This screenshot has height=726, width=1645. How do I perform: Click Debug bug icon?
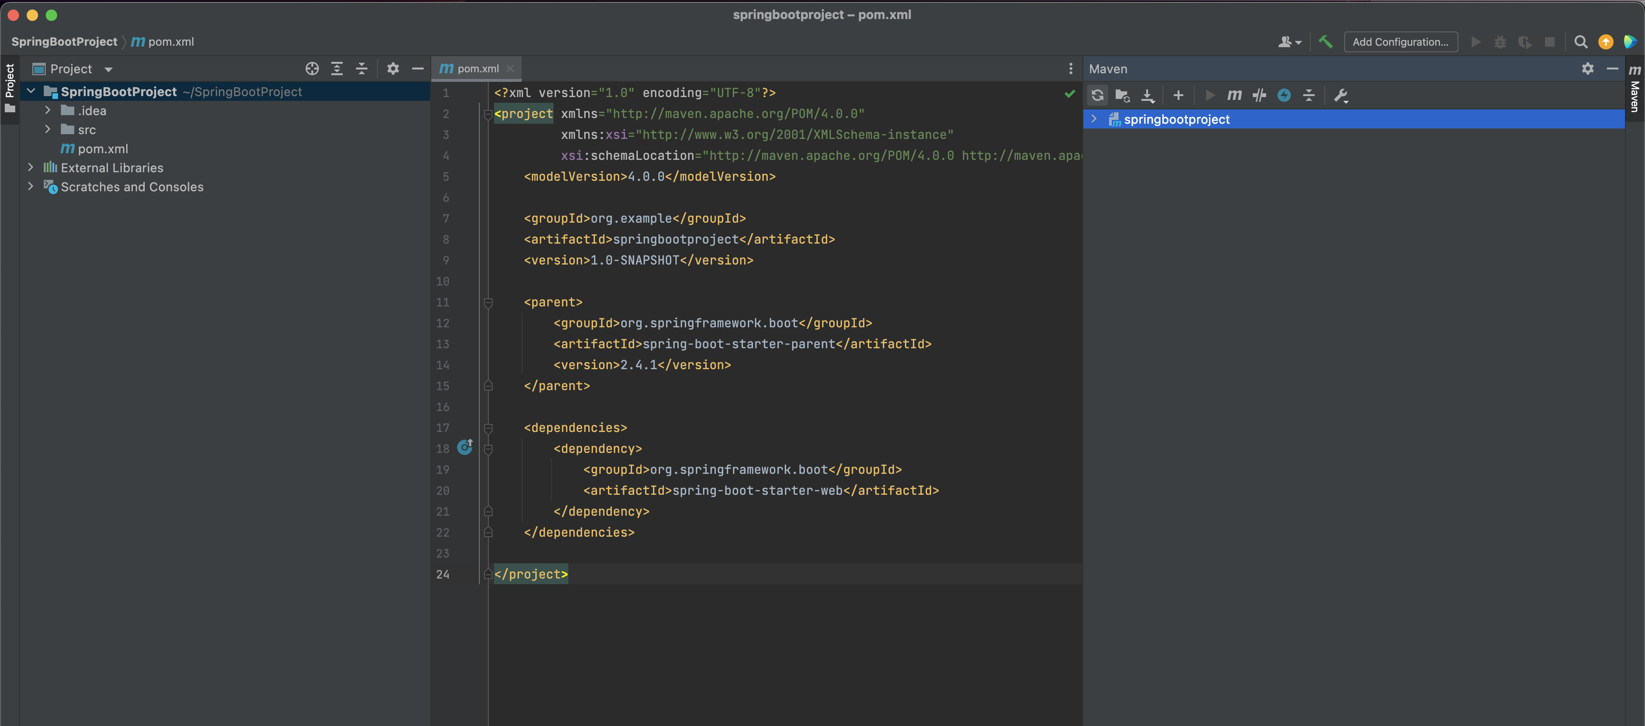(1500, 41)
